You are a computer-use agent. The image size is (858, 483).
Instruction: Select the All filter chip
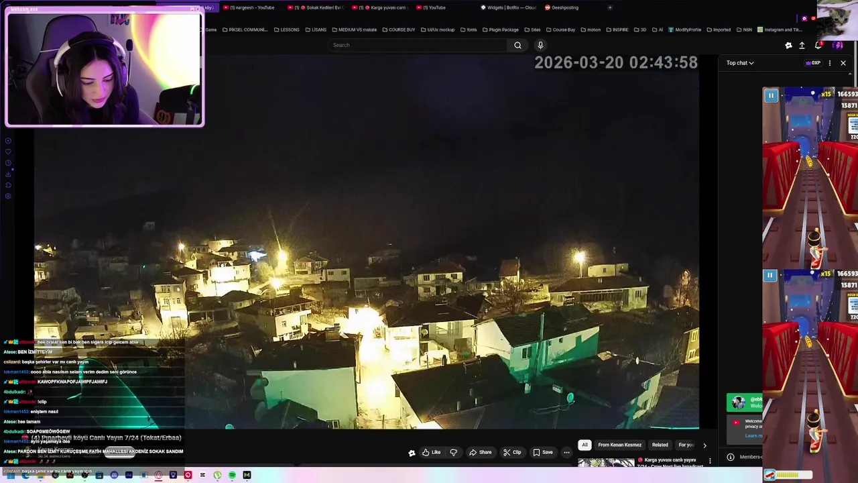pos(585,445)
